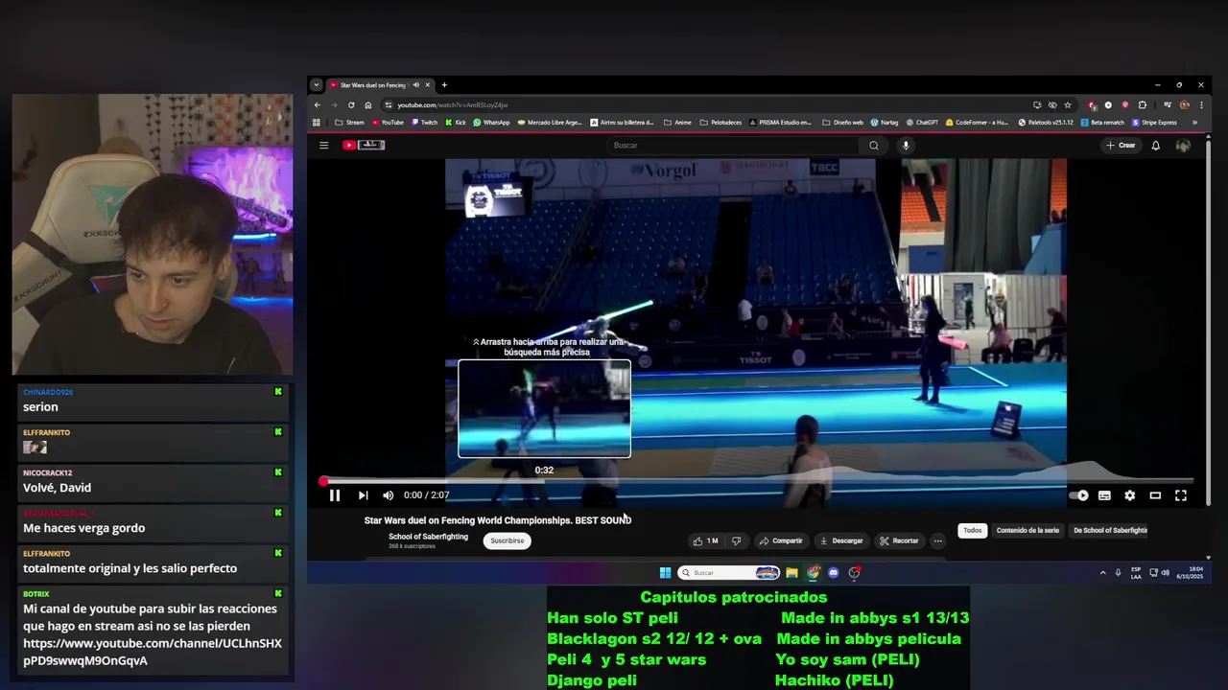Open Chrome three-dot menu

(1201, 104)
